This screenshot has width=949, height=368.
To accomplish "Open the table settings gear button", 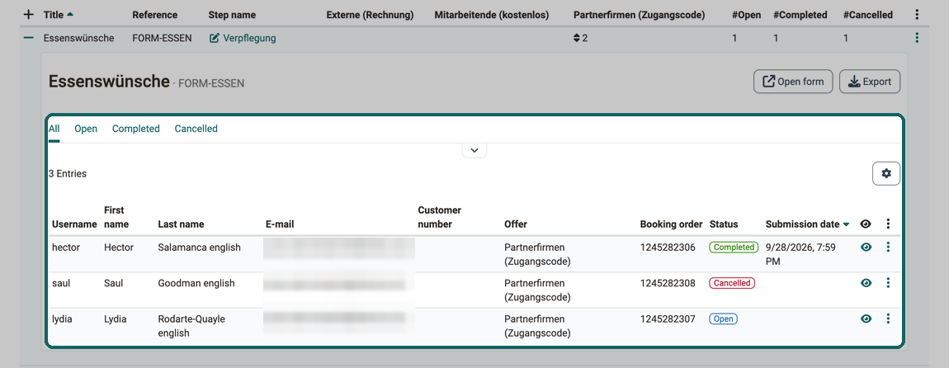I will [x=886, y=174].
